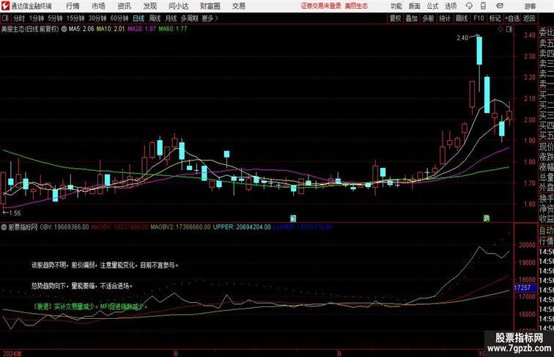The height and width of the screenshot is (357, 554).
Task: Toggle the side panel icon beside the diamond
Action: tap(509, 29)
